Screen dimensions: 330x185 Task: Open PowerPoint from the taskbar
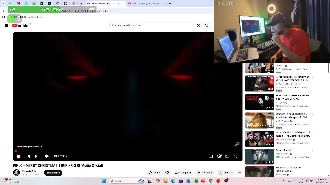(x=203, y=181)
